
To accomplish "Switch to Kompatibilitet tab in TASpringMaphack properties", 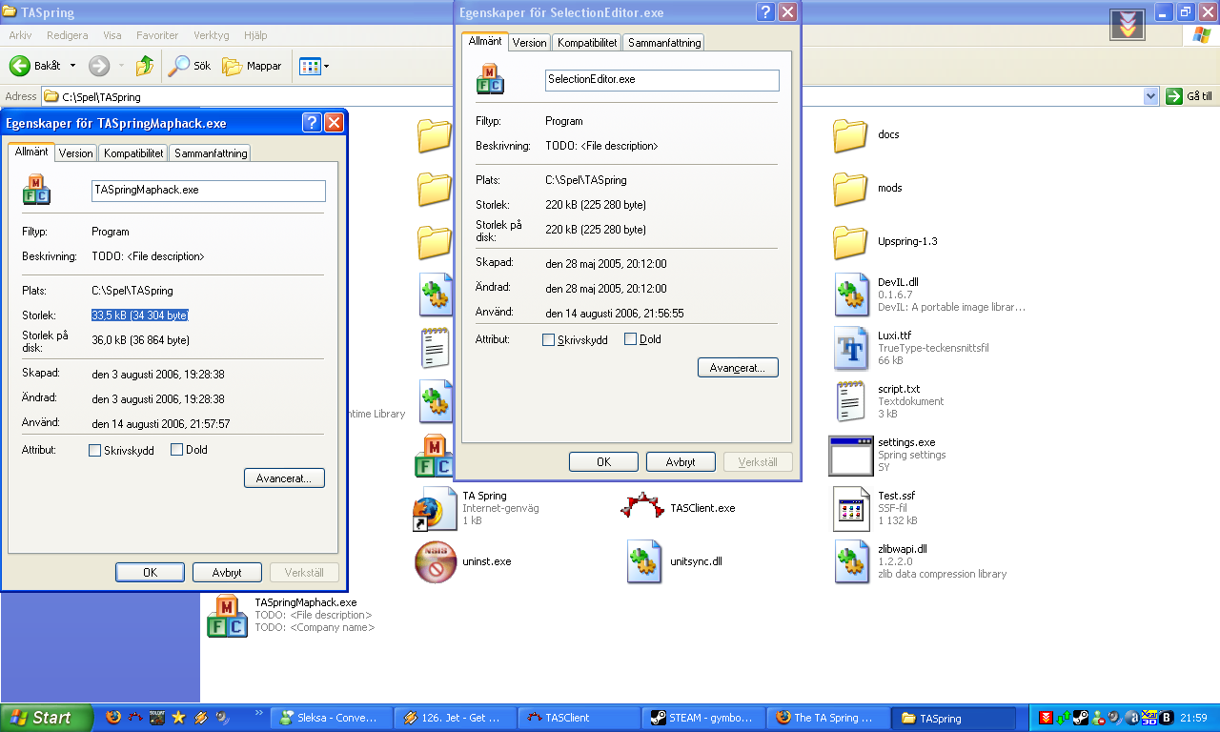I will point(134,153).
